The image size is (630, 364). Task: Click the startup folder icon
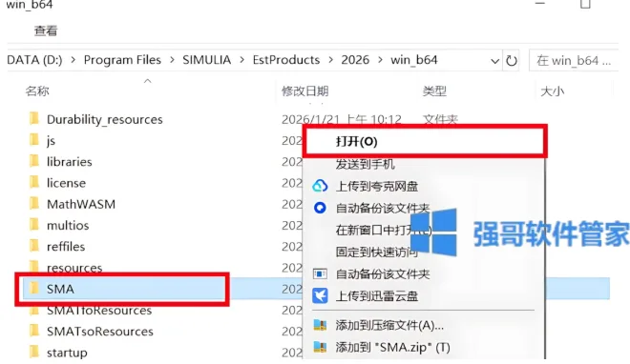(x=34, y=352)
